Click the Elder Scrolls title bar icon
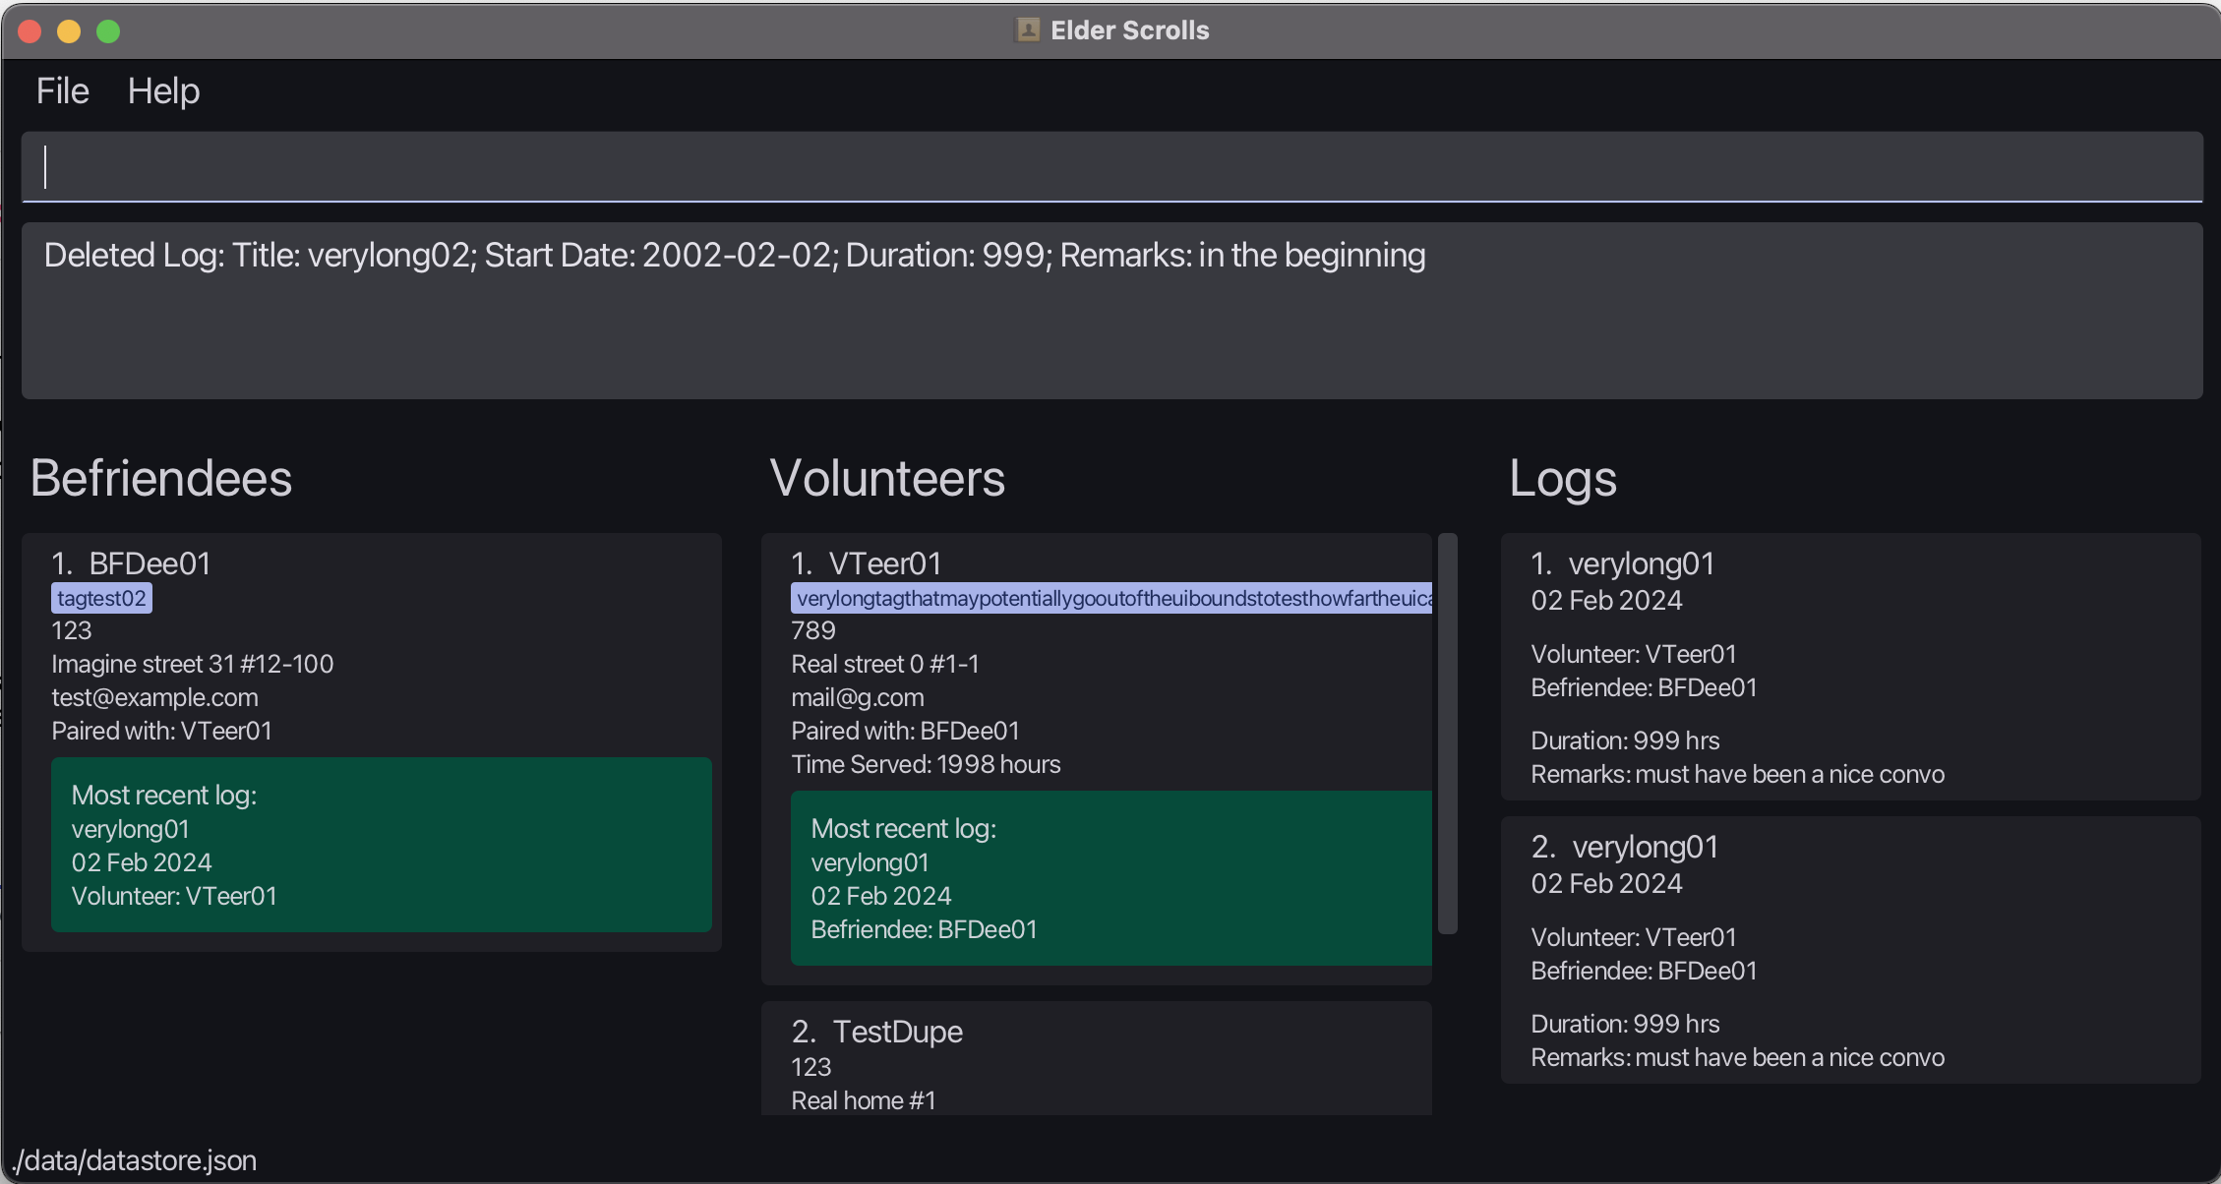 coord(1027,30)
